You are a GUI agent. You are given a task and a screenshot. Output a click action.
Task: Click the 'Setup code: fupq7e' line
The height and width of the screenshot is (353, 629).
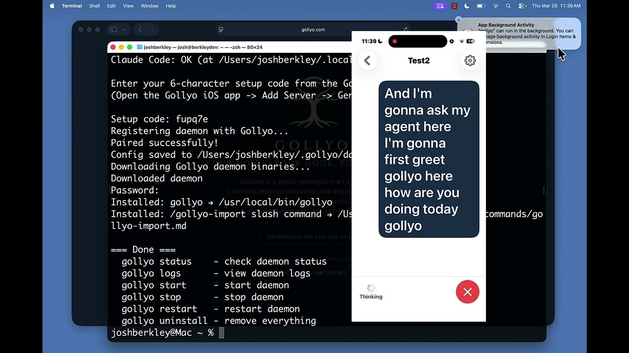(159, 119)
